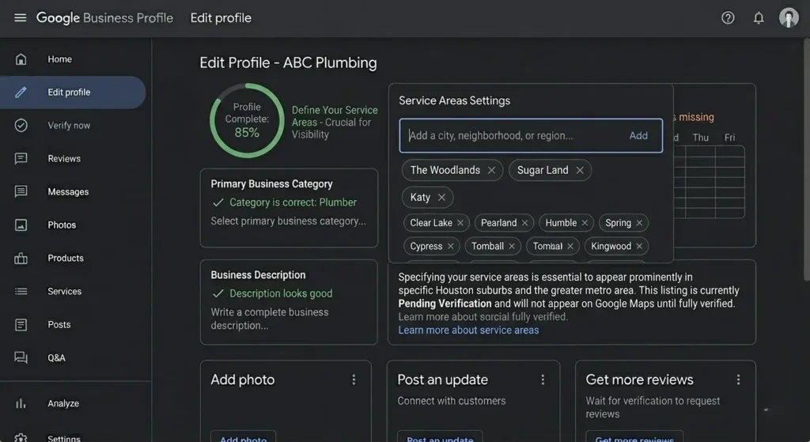The height and width of the screenshot is (442, 810).
Task: Click the Reviews sidebar icon
Action: click(21, 158)
